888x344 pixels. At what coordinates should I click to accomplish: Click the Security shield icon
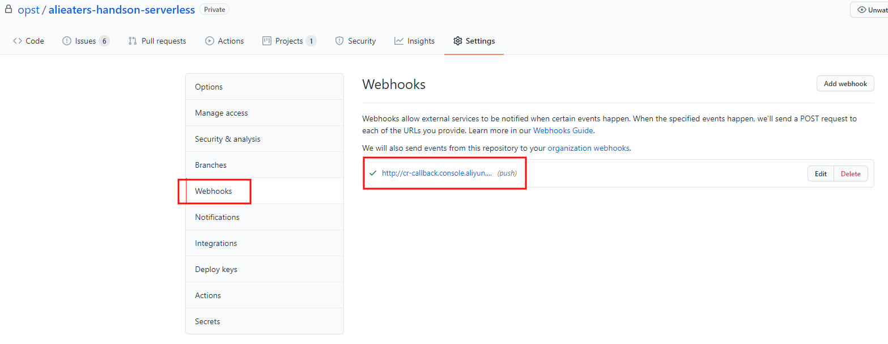(x=339, y=41)
